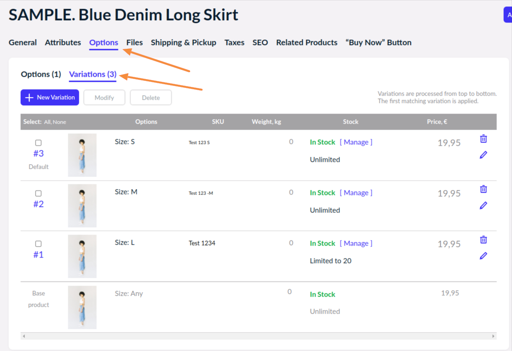This screenshot has width=512, height=351.
Task: Select All variations link
Action: pos(47,122)
